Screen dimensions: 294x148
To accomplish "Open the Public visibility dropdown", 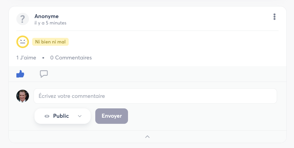I will (x=63, y=116).
